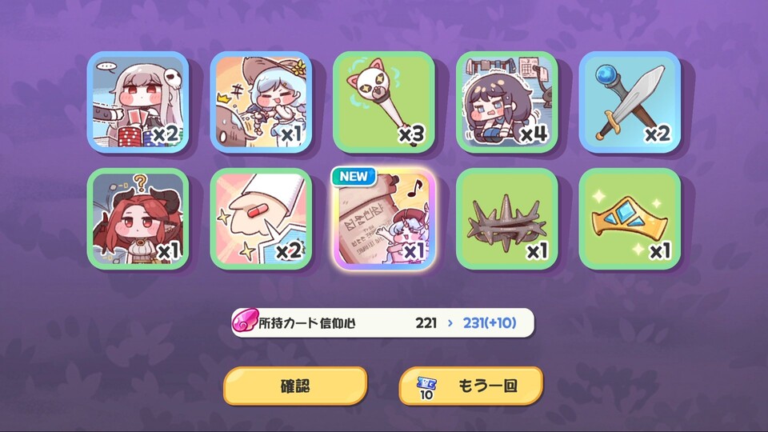Screen dimensions: 768x432
Task: Click the arrow between faith values
Action: tap(450, 323)
